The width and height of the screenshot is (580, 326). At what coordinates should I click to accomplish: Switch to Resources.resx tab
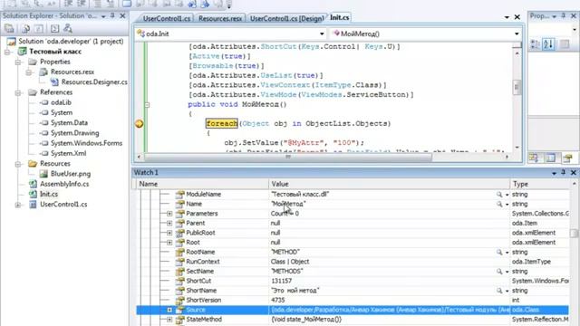219,18
